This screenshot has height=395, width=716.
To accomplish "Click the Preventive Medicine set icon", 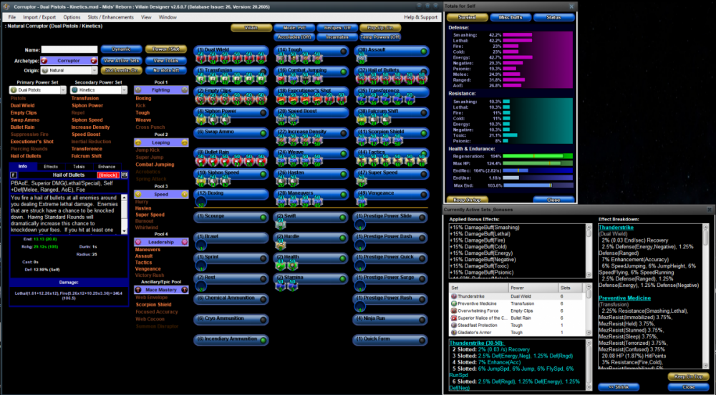I will [453, 303].
